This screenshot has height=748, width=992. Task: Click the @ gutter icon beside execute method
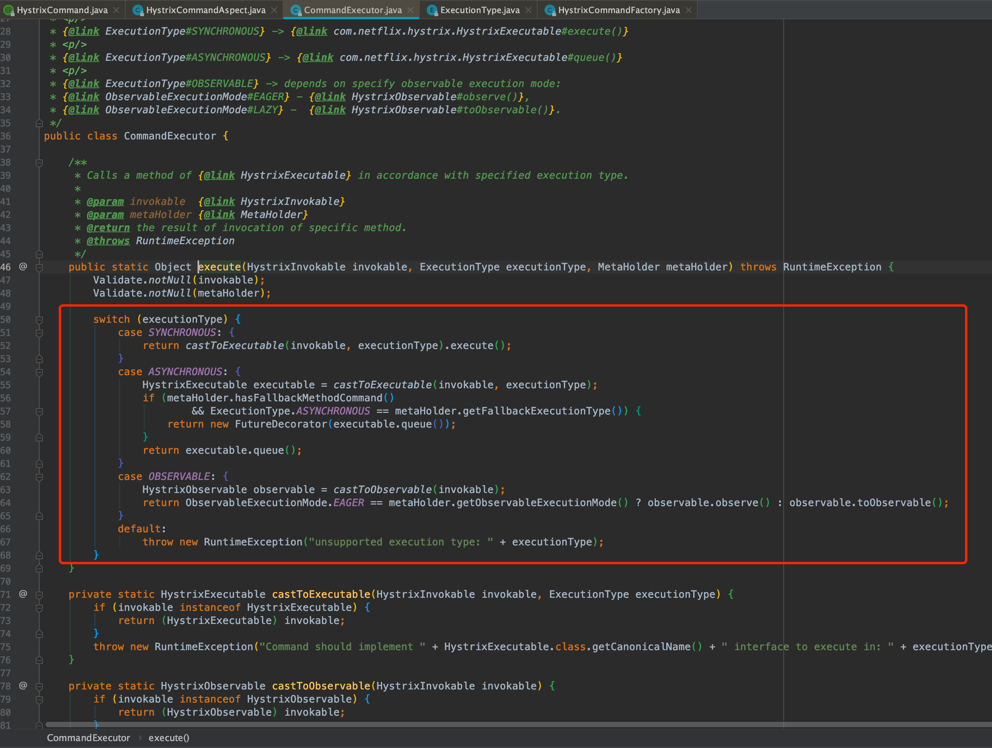(x=23, y=267)
